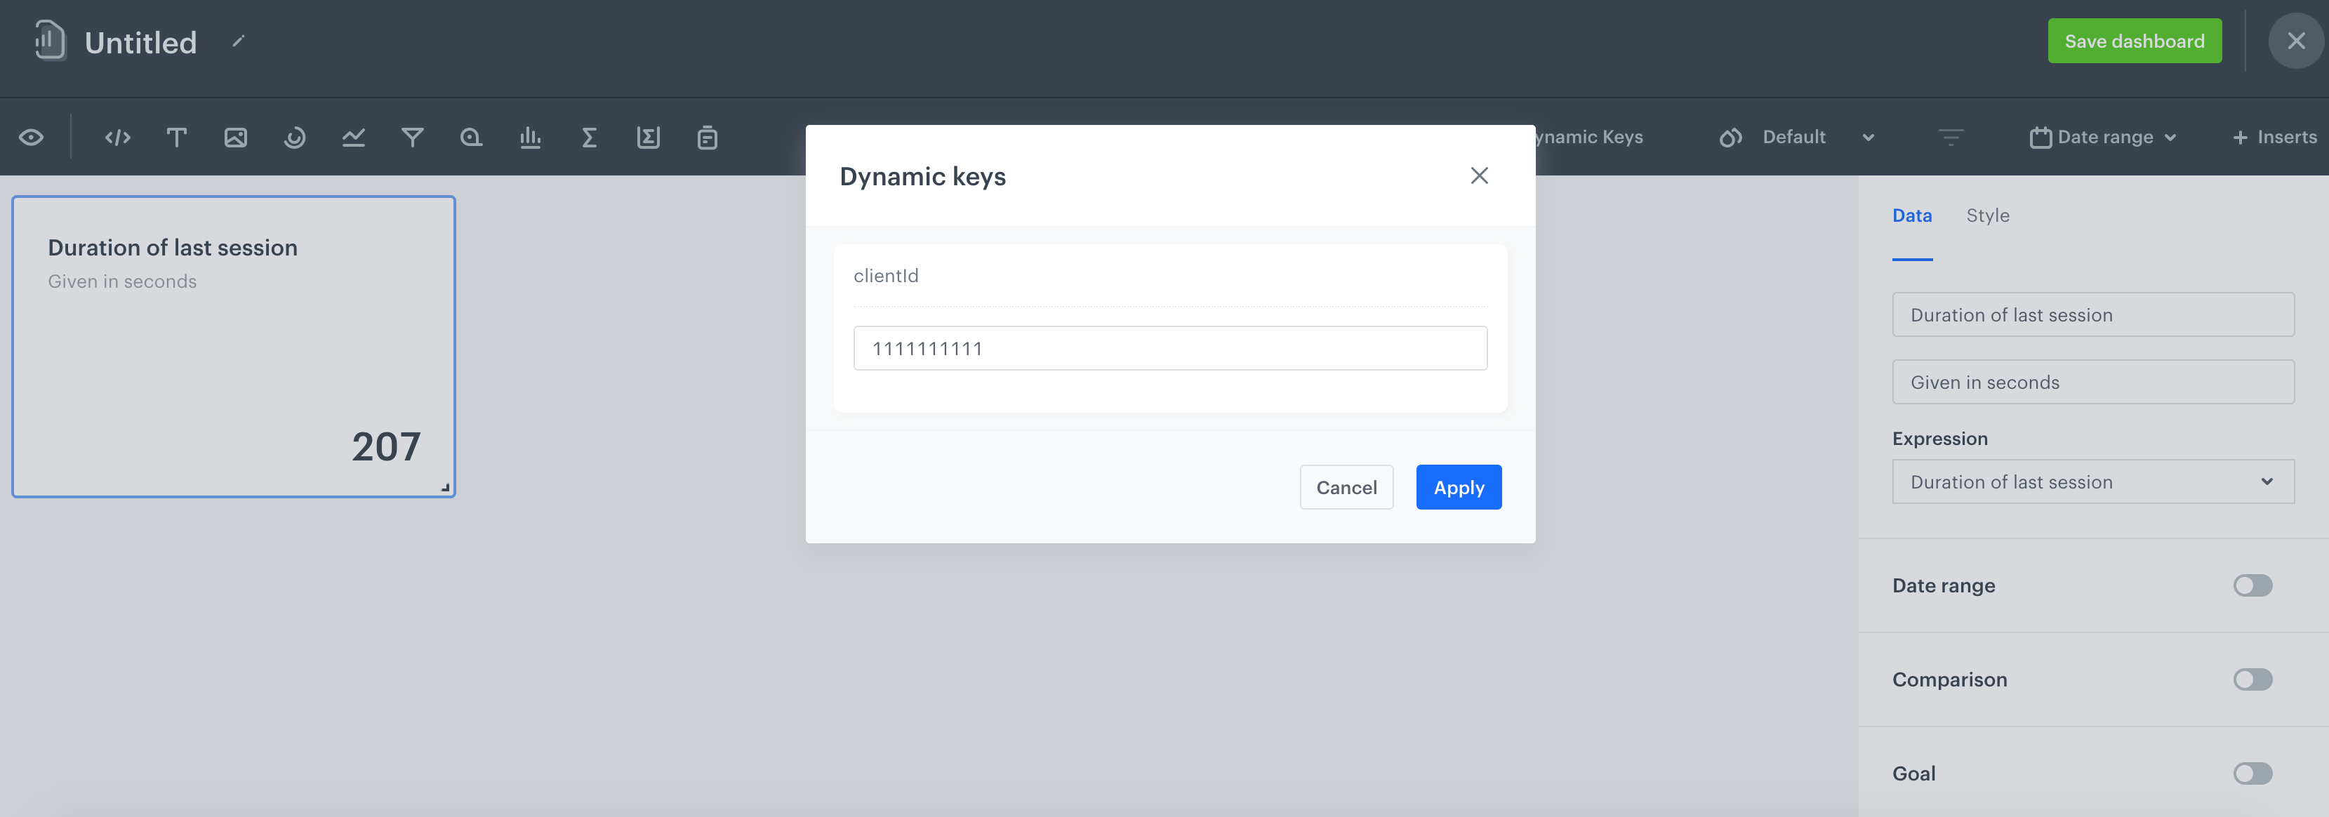Open the funnel widget tool
This screenshot has height=817, width=2329.
[x=412, y=138]
